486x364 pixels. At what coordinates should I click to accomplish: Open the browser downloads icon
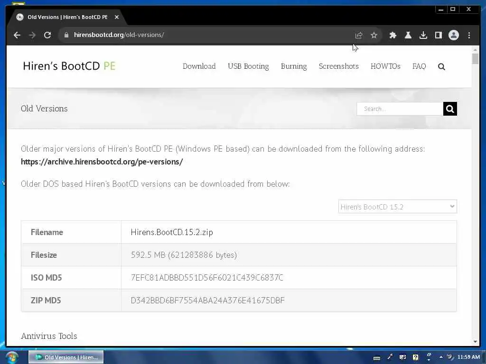423,35
